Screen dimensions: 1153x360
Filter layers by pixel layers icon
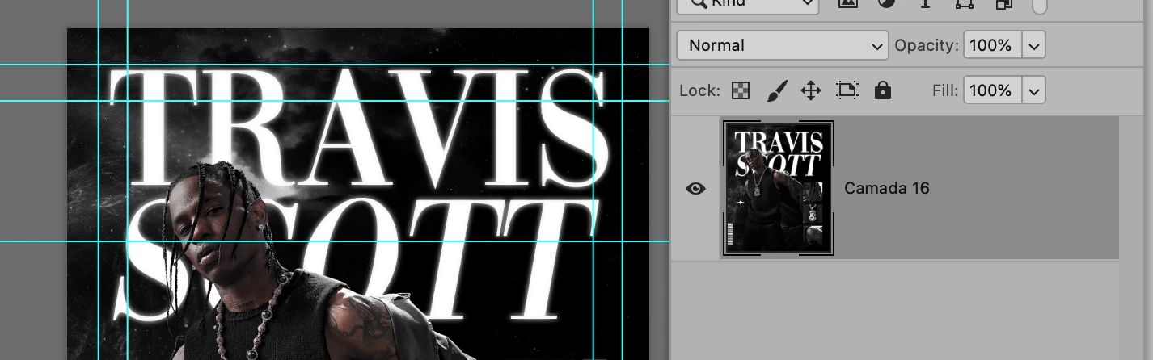click(x=847, y=3)
